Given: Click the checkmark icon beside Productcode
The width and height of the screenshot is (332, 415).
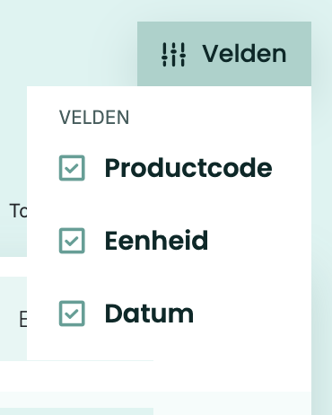Looking at the screenshot, I should [x=72, y=168].
